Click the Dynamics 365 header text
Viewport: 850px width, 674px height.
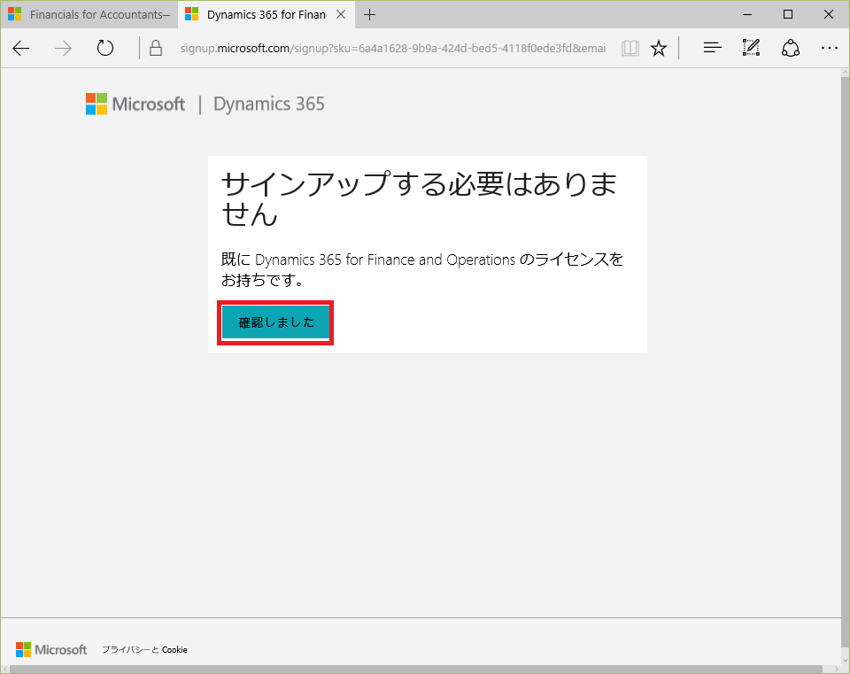tap(269, 105)
